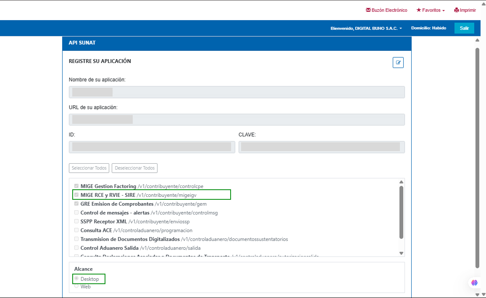This screenshot has width=486, height=298.
Task: Enable Control de mensajes - alertas checkbox
Action: point(76,212)
